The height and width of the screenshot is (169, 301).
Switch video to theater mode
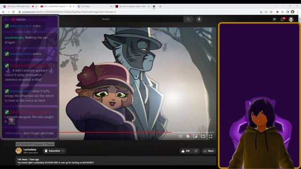[203, 136]
